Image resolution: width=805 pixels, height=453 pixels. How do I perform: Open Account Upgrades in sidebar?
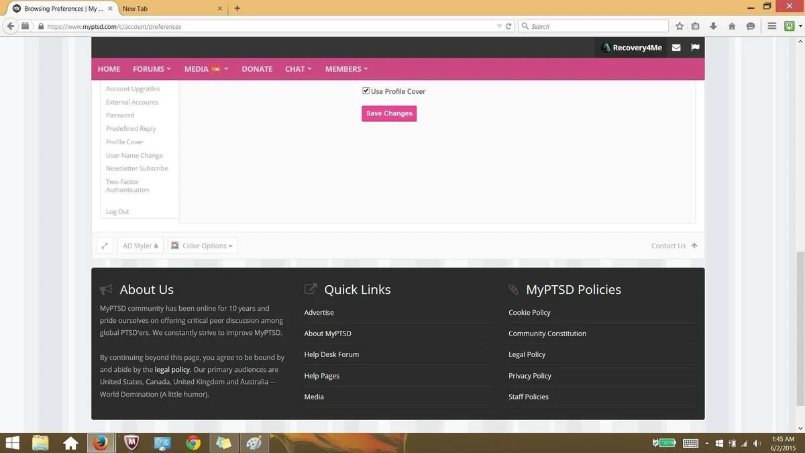[133, 89]
